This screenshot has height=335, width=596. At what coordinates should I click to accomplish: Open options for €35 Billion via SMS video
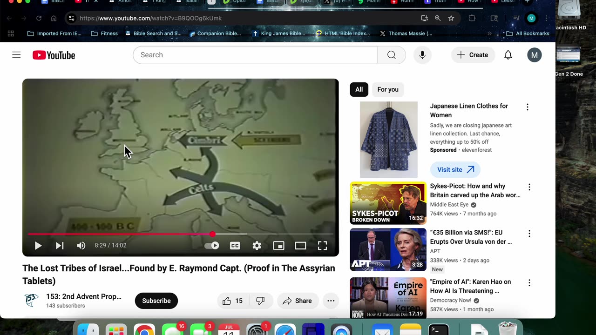pyautogui.click(x=529, y=234)
